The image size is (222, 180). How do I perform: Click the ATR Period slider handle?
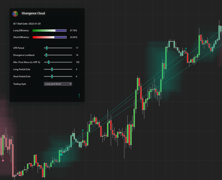click(47, 48)
